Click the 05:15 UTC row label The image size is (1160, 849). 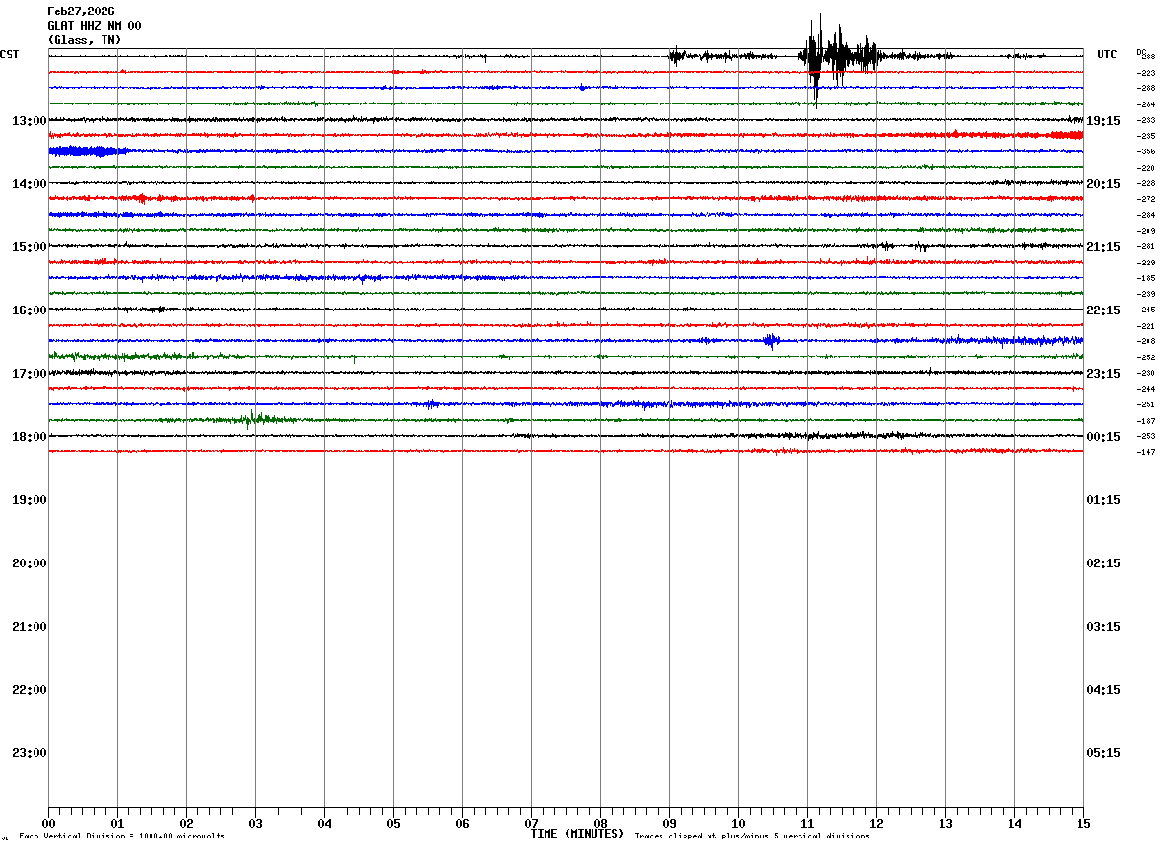coord(1103,752)
